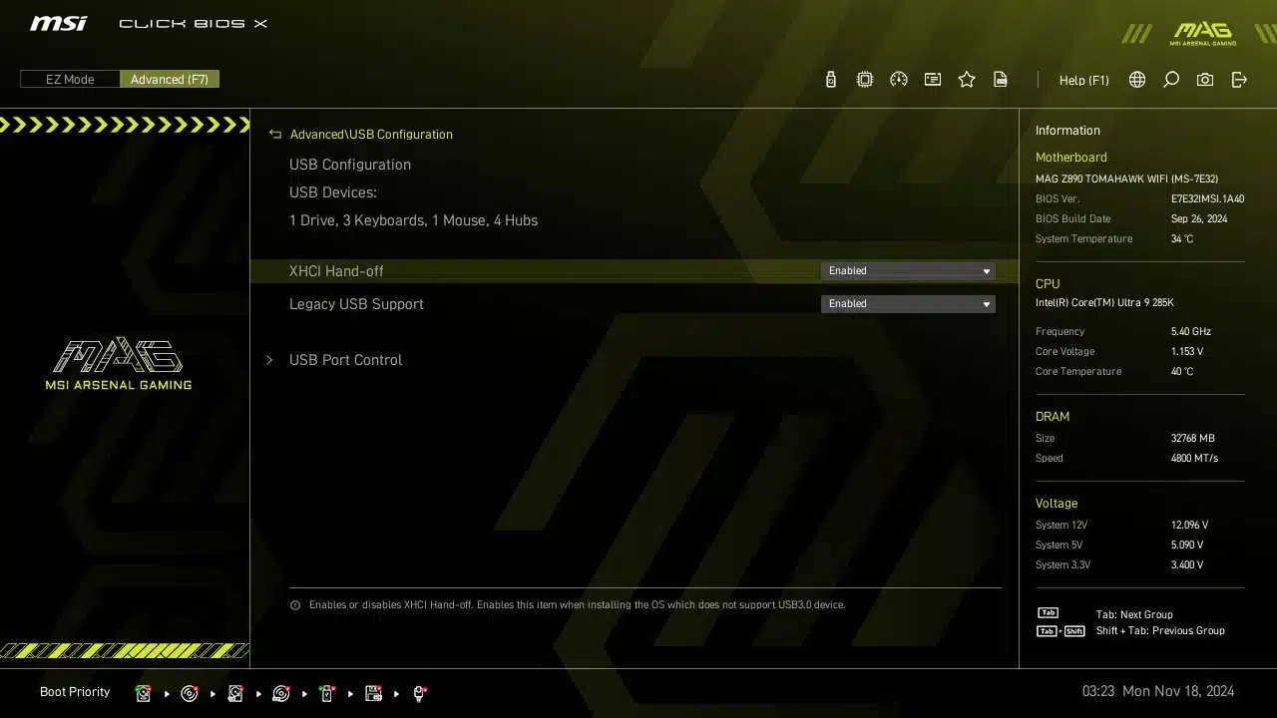This screenshot has width=1277, height=718.
Task: Click the System 12V value 12.096 V
Action: pos(1189,526)
